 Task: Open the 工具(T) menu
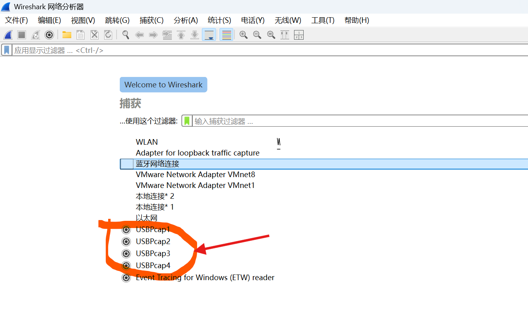coord(323,20)
